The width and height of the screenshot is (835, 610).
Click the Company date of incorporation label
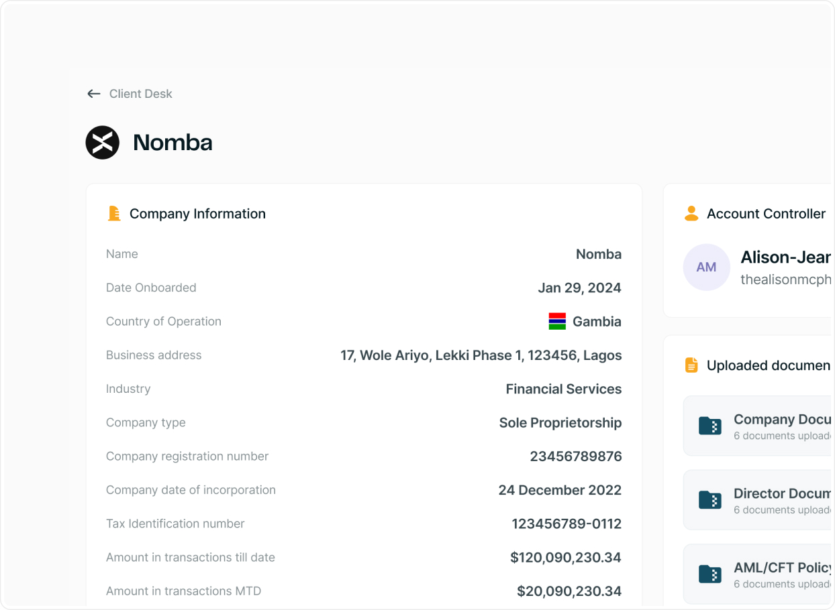point(191,490)
